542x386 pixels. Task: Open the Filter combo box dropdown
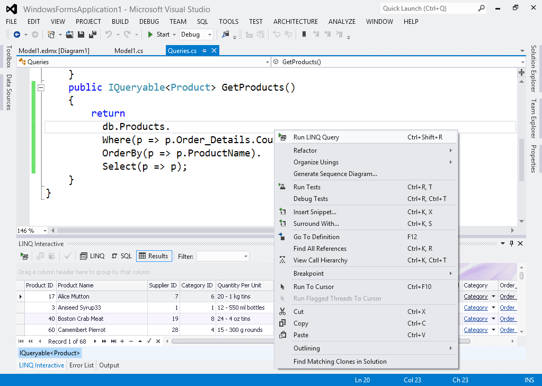point(246,256)
